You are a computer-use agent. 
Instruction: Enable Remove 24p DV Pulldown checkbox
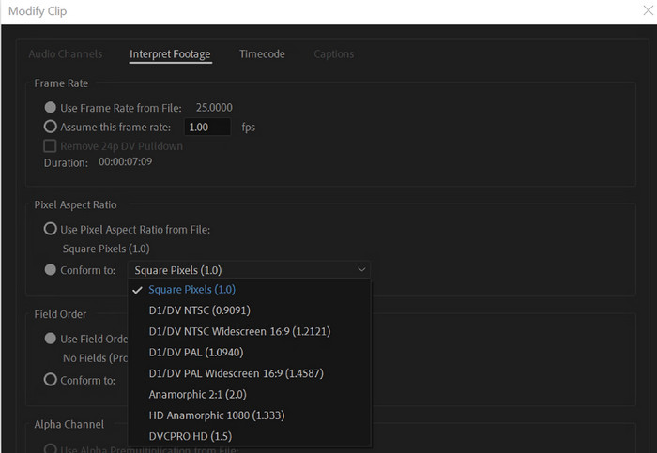point(51,146)
